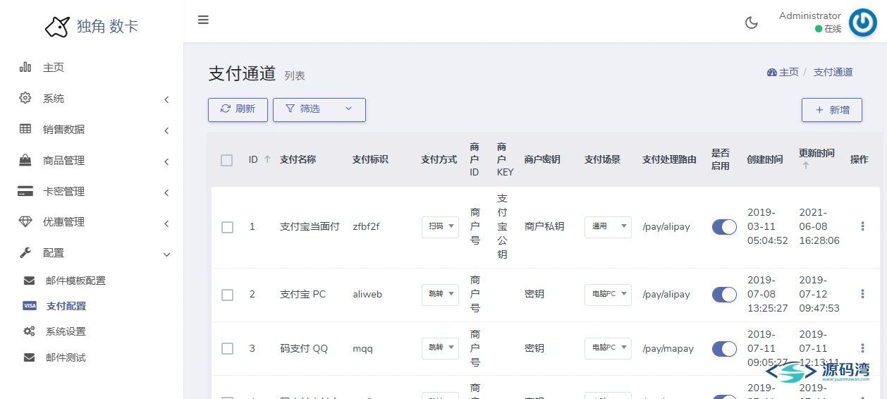This screenshot has height=399, width=887.
Task: Open 支付方式 dropdown for 支付宝 PC
Action: click(x=440, y=294)
